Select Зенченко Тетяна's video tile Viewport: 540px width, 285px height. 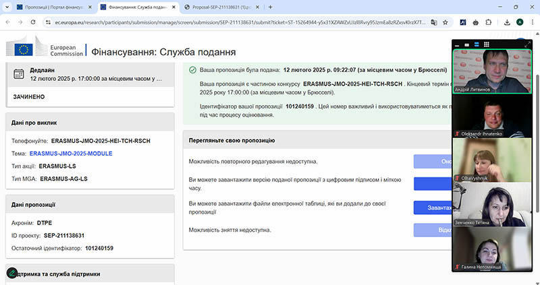tap(492, 204)
